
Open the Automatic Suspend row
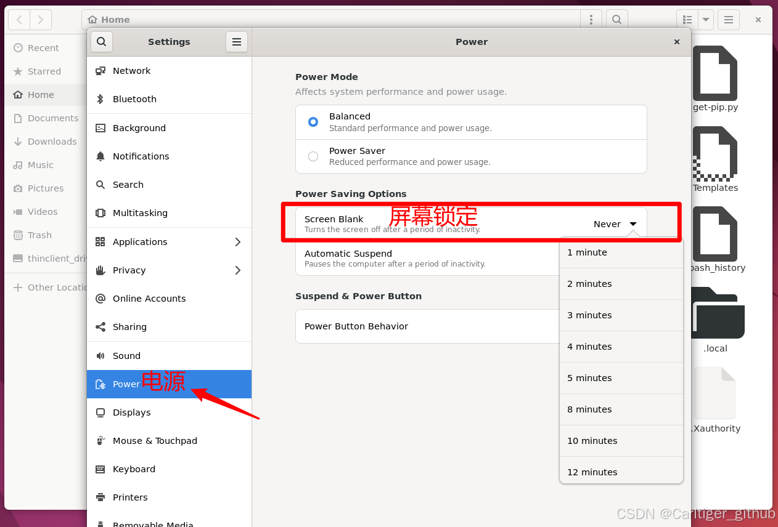tap(427, 259)
